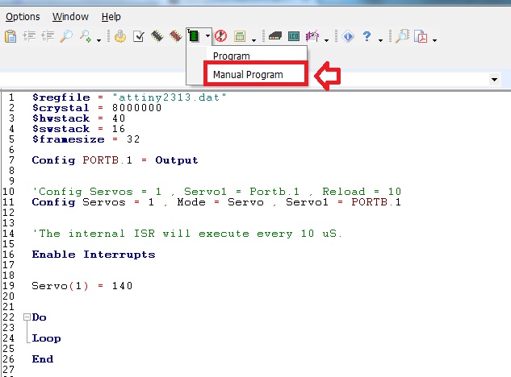Click the Paste clipboard icon
The image size is (511, 377).
click(10, 36)
